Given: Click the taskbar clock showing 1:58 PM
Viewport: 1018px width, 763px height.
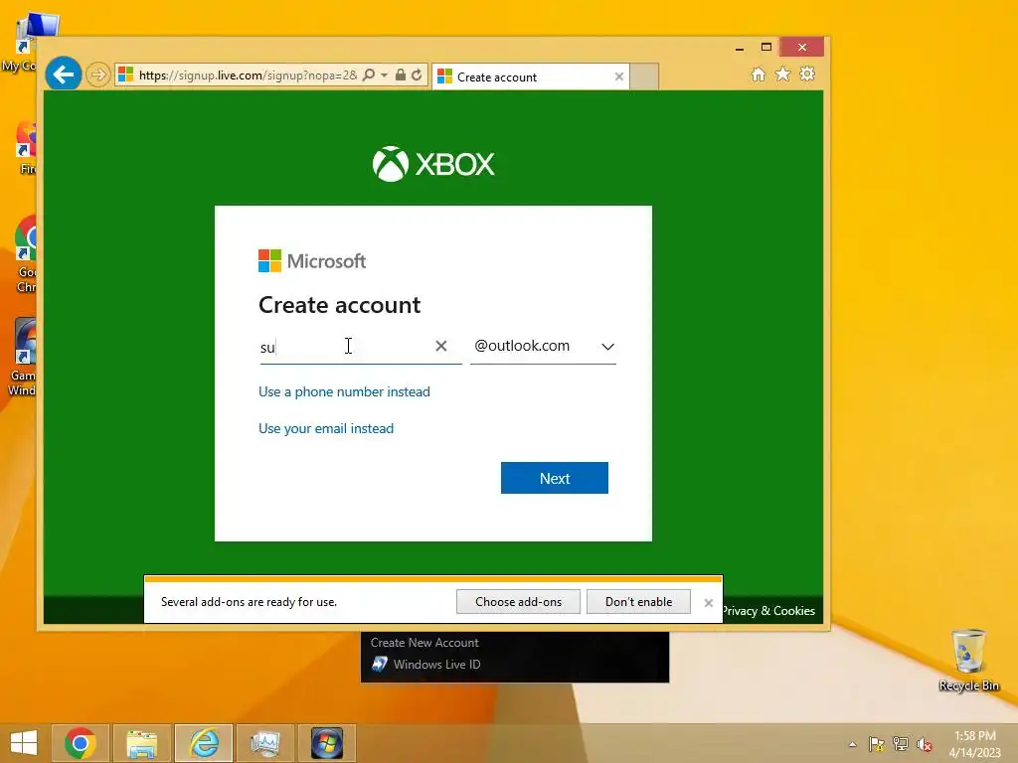Looking at the screenshot, I should click(975, 744).
